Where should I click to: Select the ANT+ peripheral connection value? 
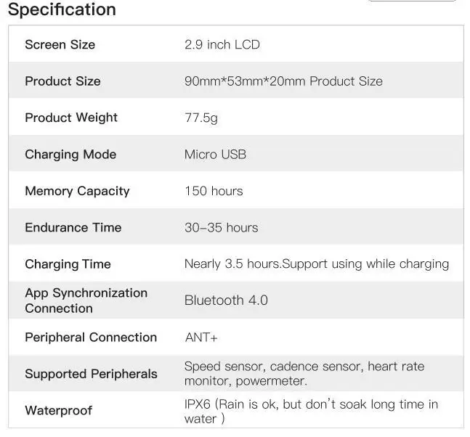(x=201, y=338)
